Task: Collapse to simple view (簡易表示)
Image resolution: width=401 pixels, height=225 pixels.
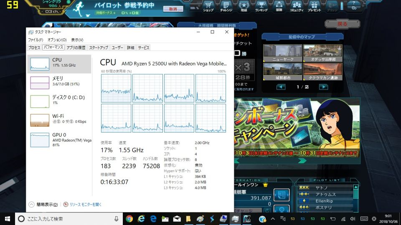Action: pos(43,205)
